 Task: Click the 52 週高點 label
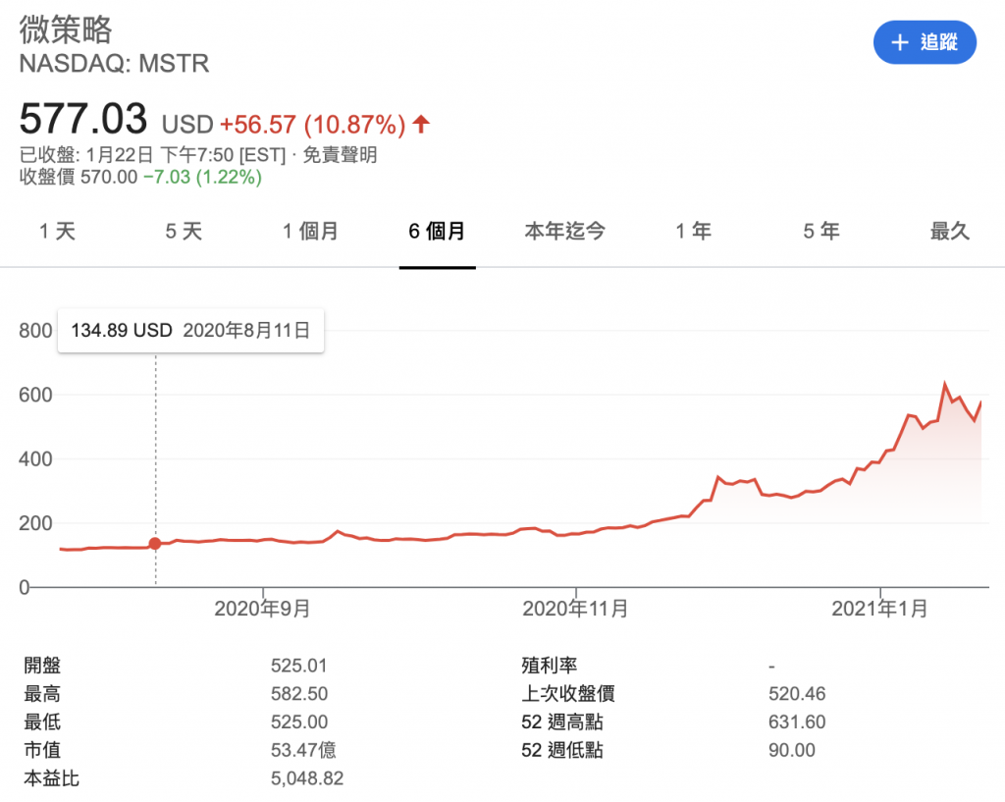click(562, 722)
